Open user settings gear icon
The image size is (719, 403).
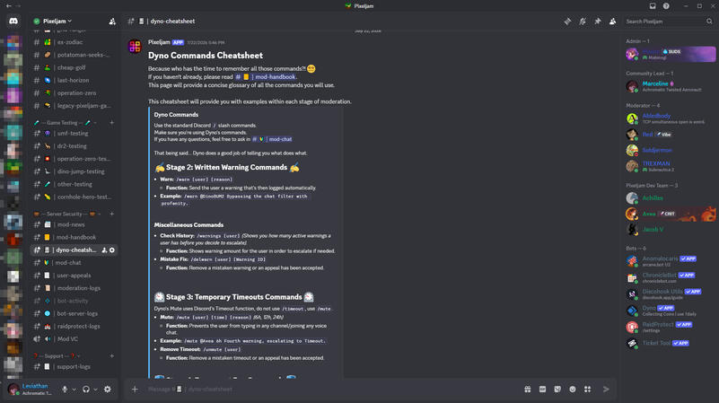[x=108, y=390]
